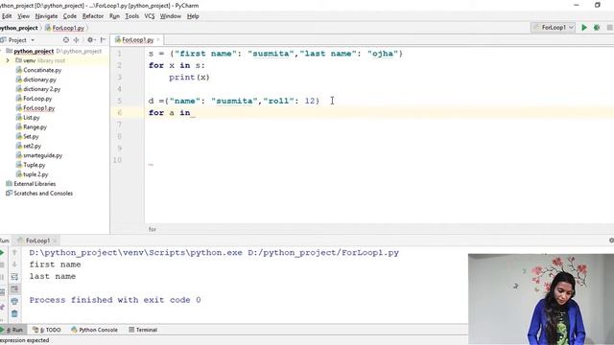The height and width of the screenshot is (345, 614).
Task: Select the python_project root folder
Action: (x=34, y=51)
